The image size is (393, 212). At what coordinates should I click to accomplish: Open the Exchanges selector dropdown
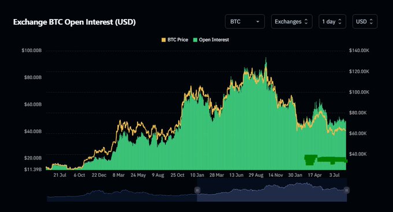coord(291,21)
